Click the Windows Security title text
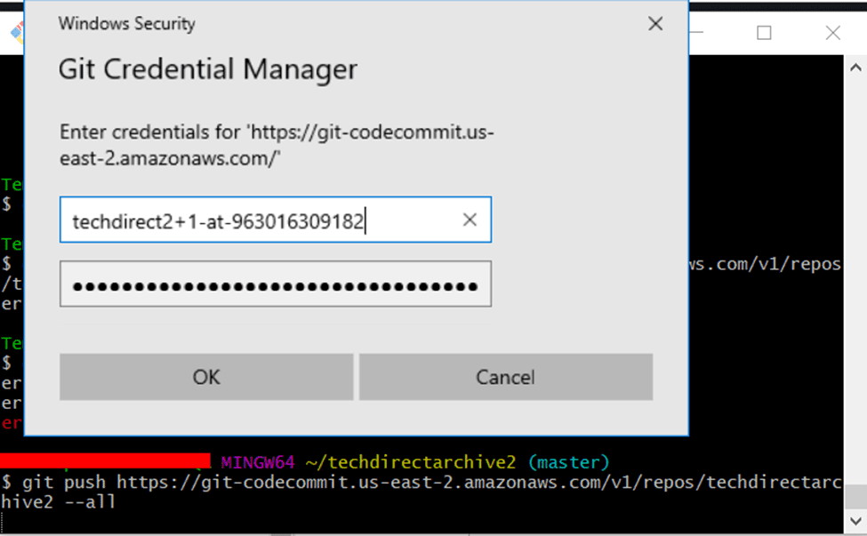 (x=126, y=24)
